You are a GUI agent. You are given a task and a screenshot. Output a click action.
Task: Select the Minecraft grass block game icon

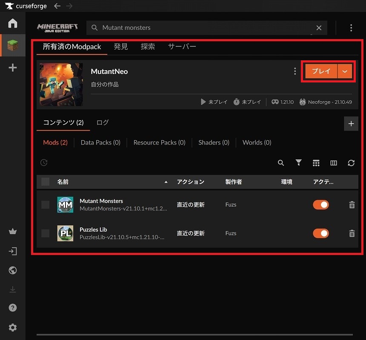[13, 45]
